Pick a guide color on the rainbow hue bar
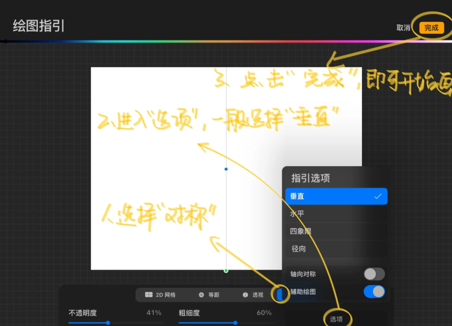Viewport: 452px width, 326px height. click(226, 41)
